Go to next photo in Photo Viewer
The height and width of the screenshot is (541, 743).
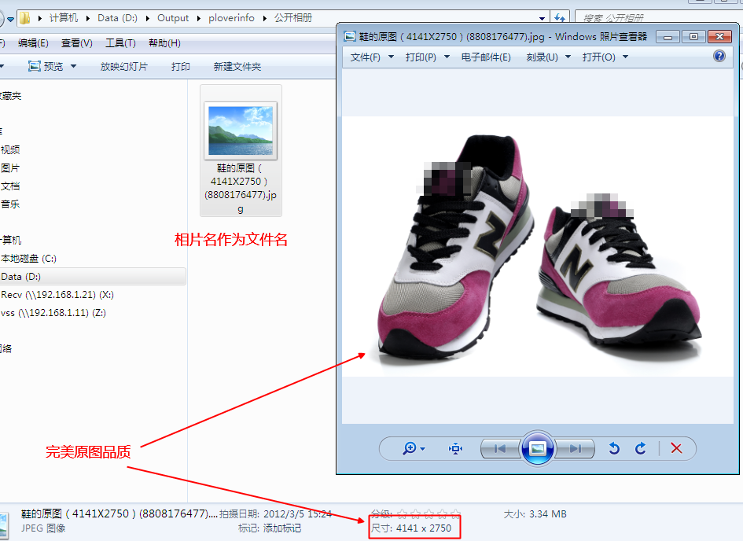click(x=576, y=449)
